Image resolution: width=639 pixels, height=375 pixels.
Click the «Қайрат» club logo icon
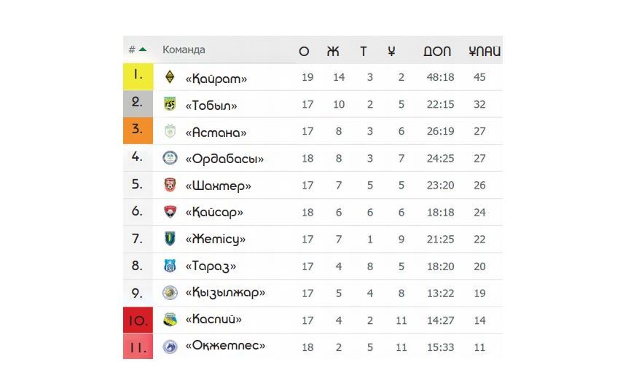[x=170, y=77]
